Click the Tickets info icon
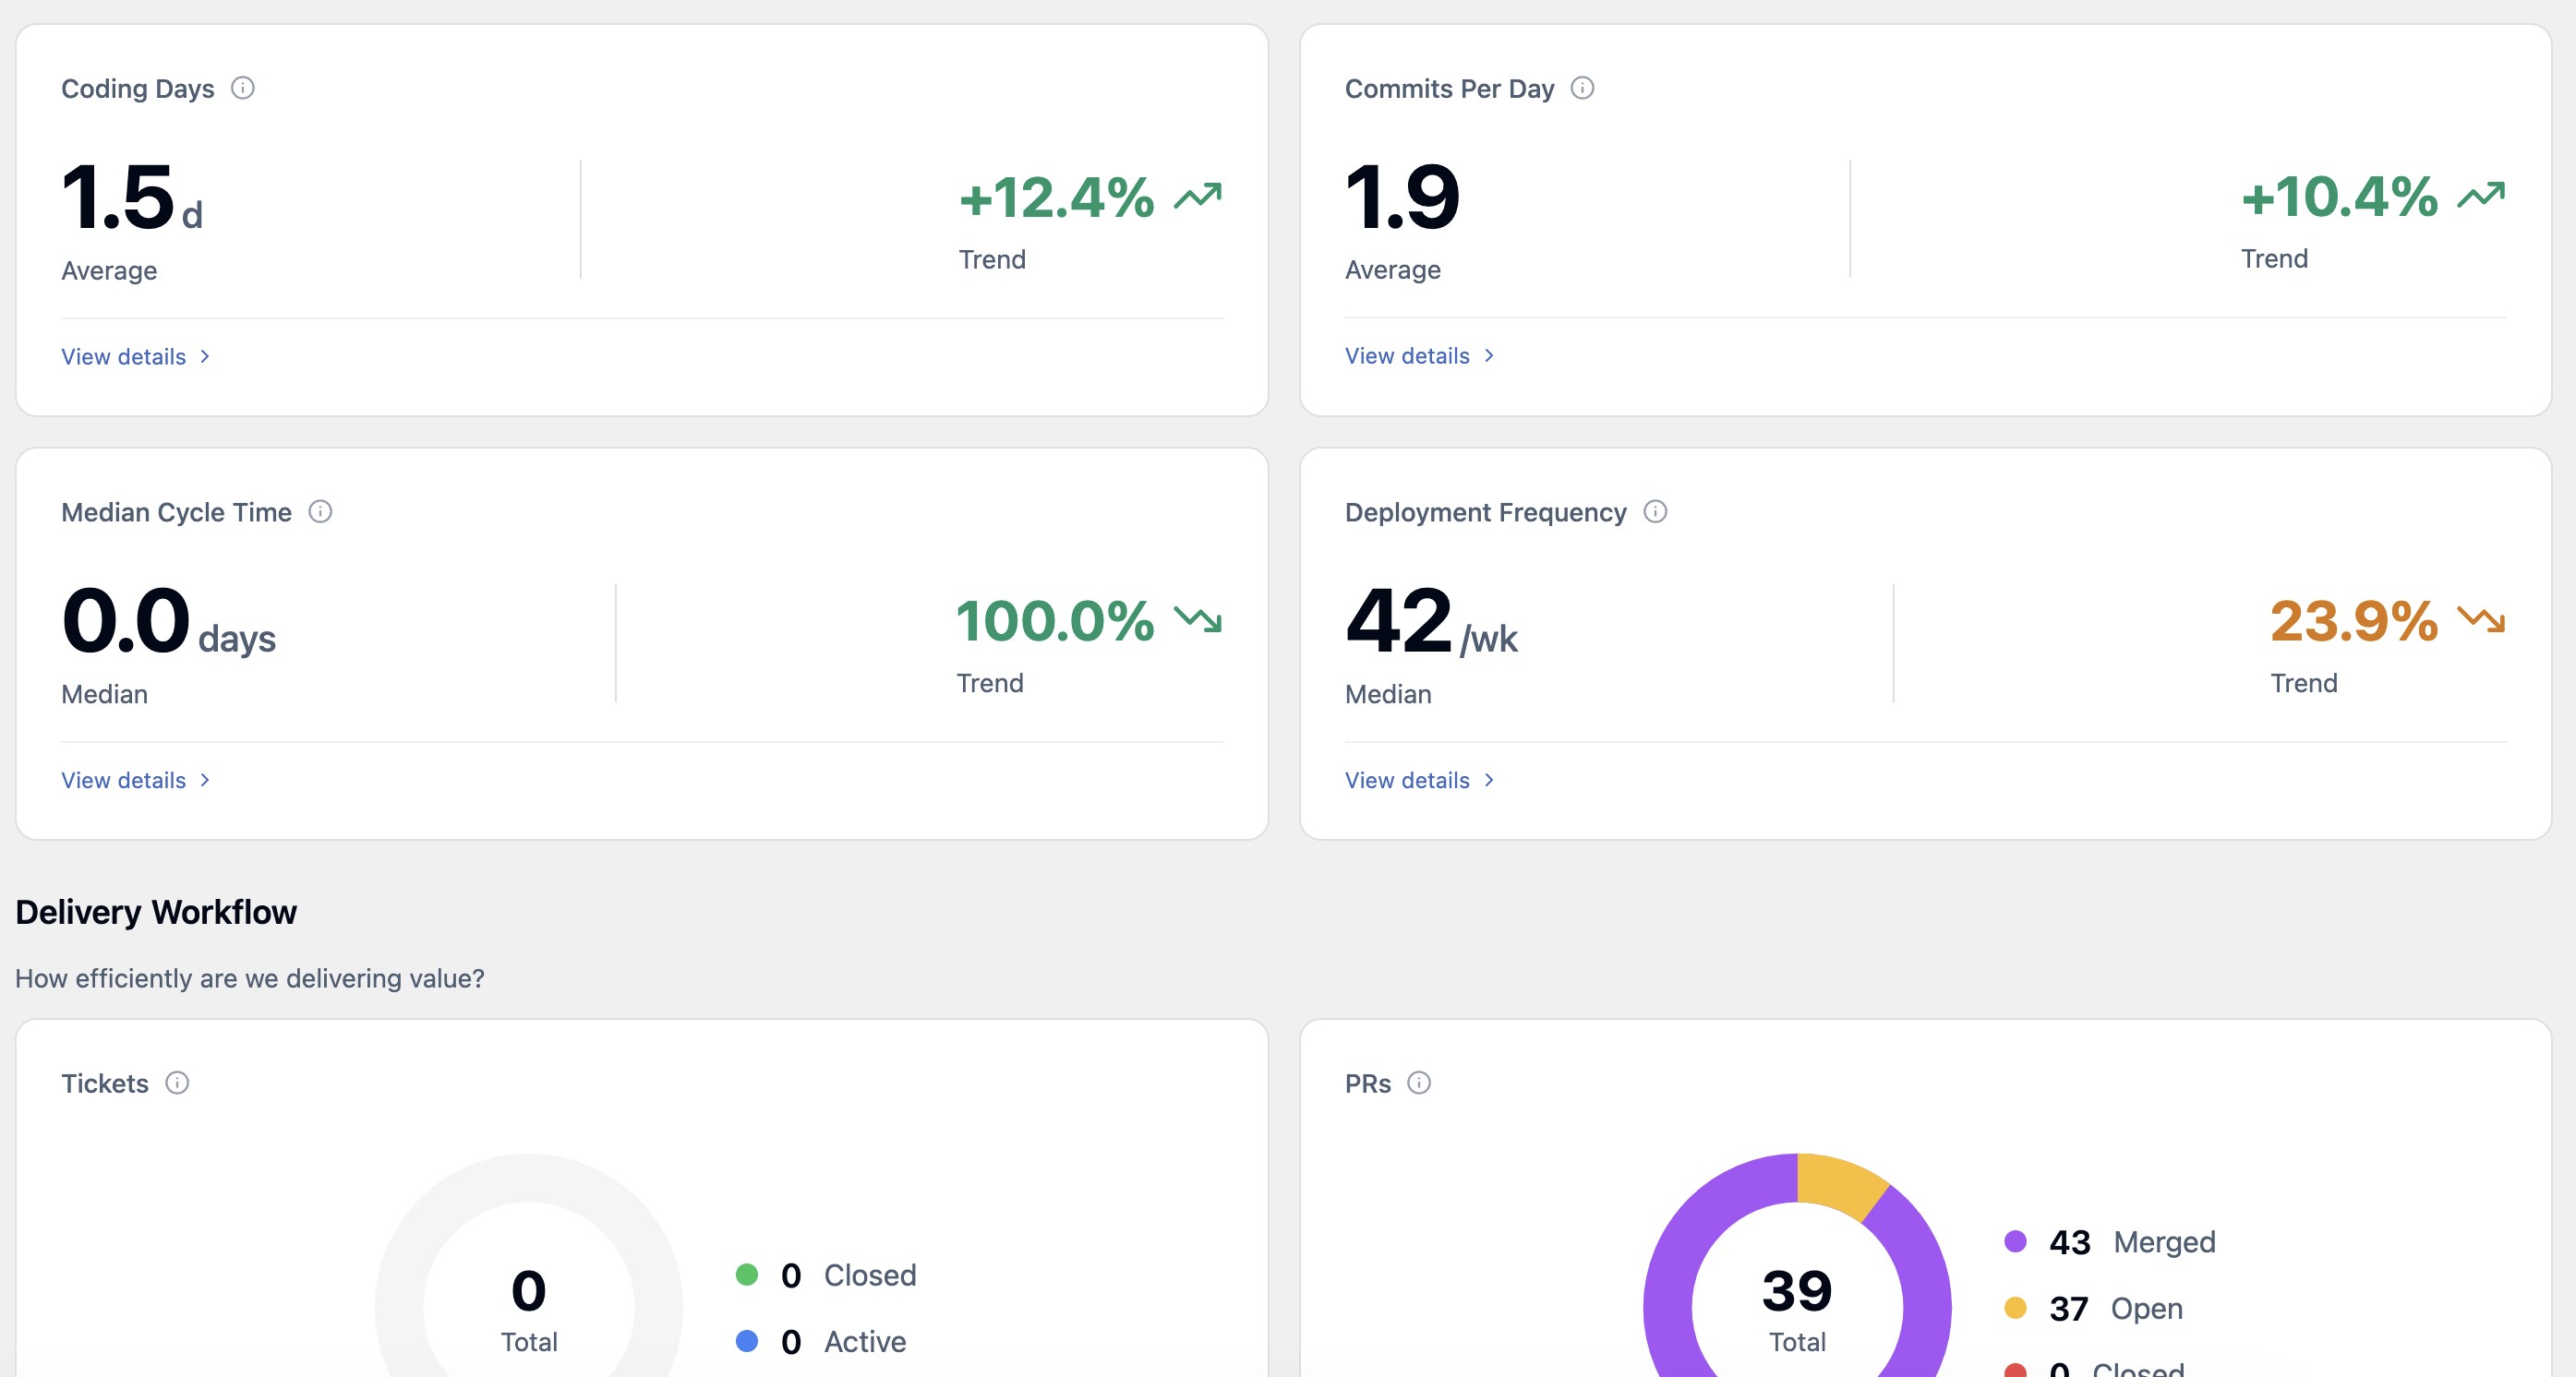Screen dimensions: 2576x1377 pyautogui.click(x=178, y=1083)
